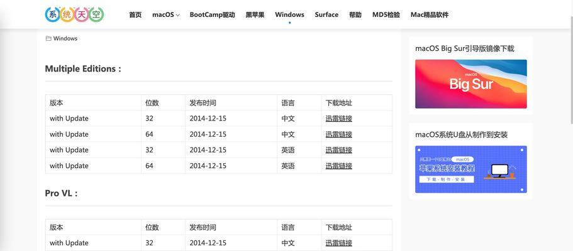Click the 下载地址 header in Multiple Editions table

coord(339,103)
